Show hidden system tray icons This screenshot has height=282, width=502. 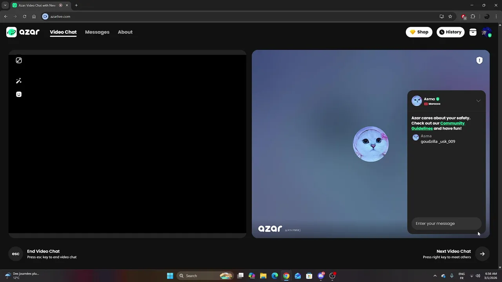(435, 276)
